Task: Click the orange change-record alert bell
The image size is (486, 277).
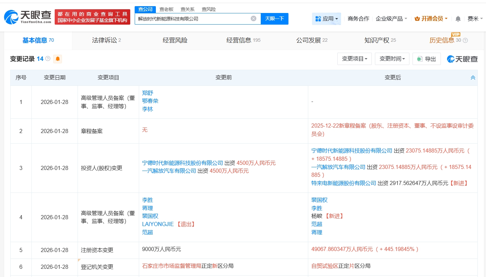Action: (x=58, y=59)
